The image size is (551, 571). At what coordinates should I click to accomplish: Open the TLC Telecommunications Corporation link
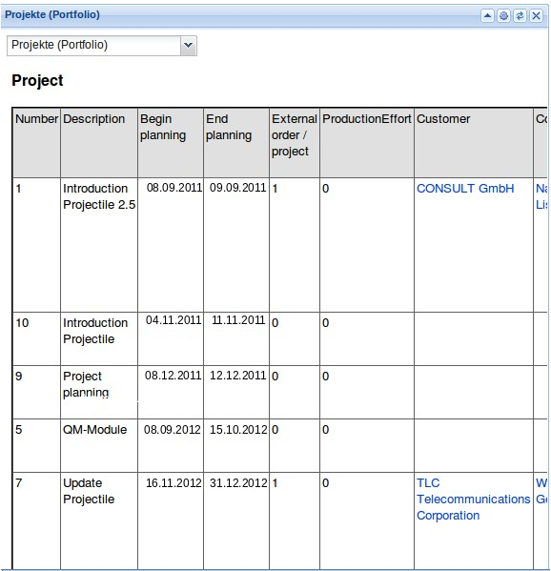click(473, 499)
